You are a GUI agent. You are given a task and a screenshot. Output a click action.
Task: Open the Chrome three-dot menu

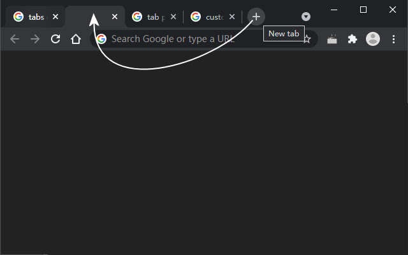(393, 39)
